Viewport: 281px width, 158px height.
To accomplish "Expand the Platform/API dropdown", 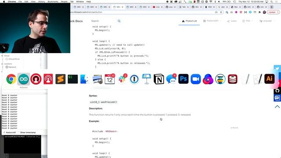I will (212, 21).
